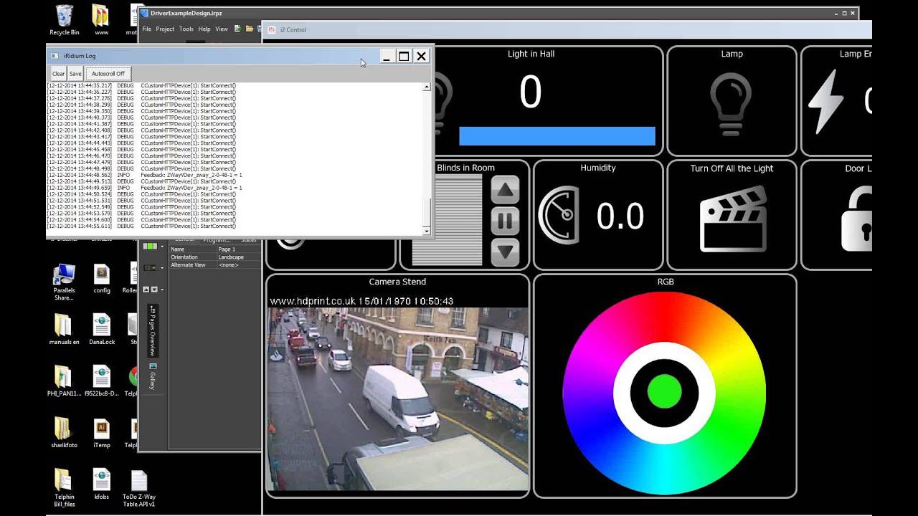This screenshot has width=918, height=516.
Task: Open the Project menu
Action: (165, 29)
